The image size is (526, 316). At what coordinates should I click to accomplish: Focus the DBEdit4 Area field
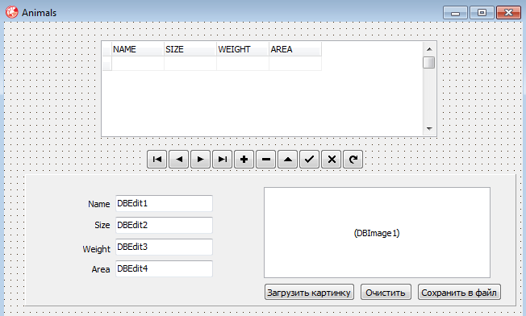[164, 268]
